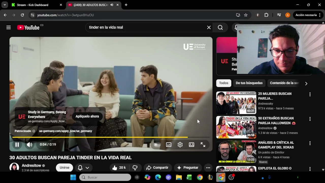This screenshot has width=325, height=183.
Task: Open the Extensions puzzle menu
Action: pos(266,15)
